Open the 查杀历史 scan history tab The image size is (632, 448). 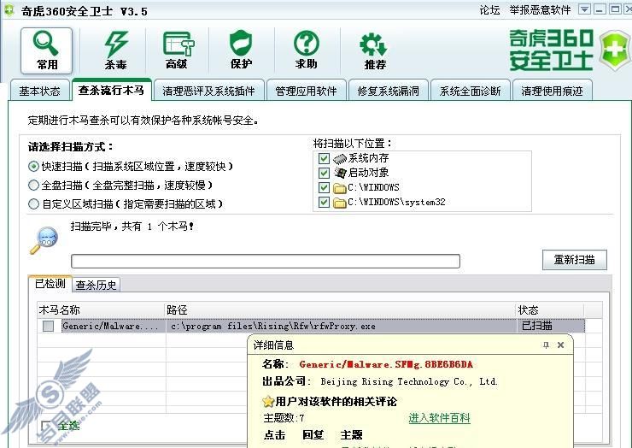pos(96,285)
